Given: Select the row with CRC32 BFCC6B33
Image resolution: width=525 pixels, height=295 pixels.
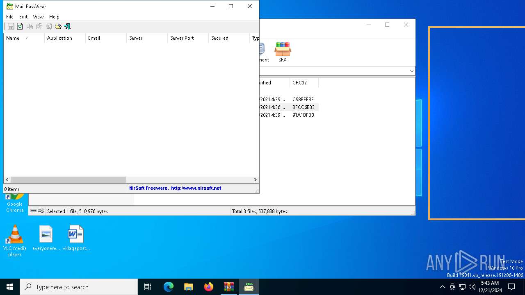Looking at the screenshot, I should (304, 107).
